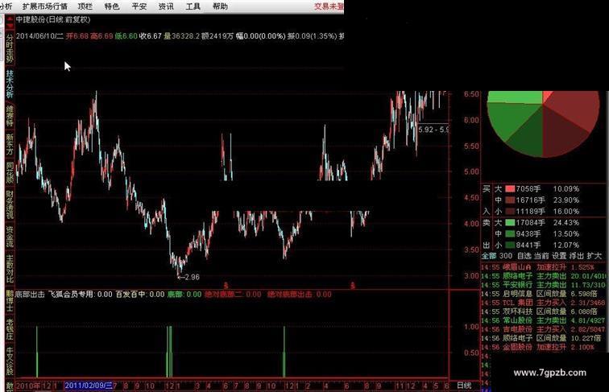609x392 pixels.
Task: Click the 平安银行 主力卖出 alert row
Action: point(544,285)
